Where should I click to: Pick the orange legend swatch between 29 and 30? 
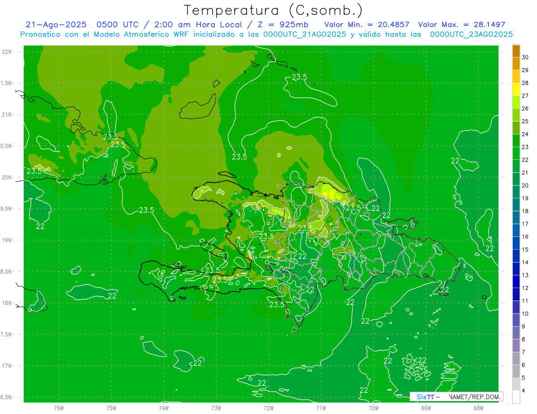[516, 64]
